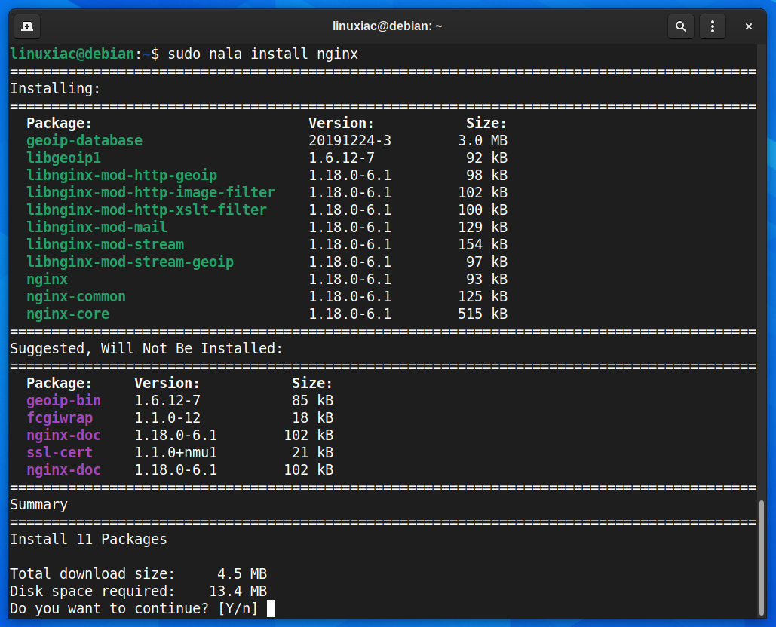776x627 pixels.
Task: Click the libnginx-mod-stream-geoip entry
Action: (130, 262)
